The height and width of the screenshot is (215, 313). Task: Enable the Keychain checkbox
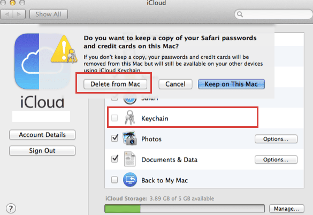114,118
